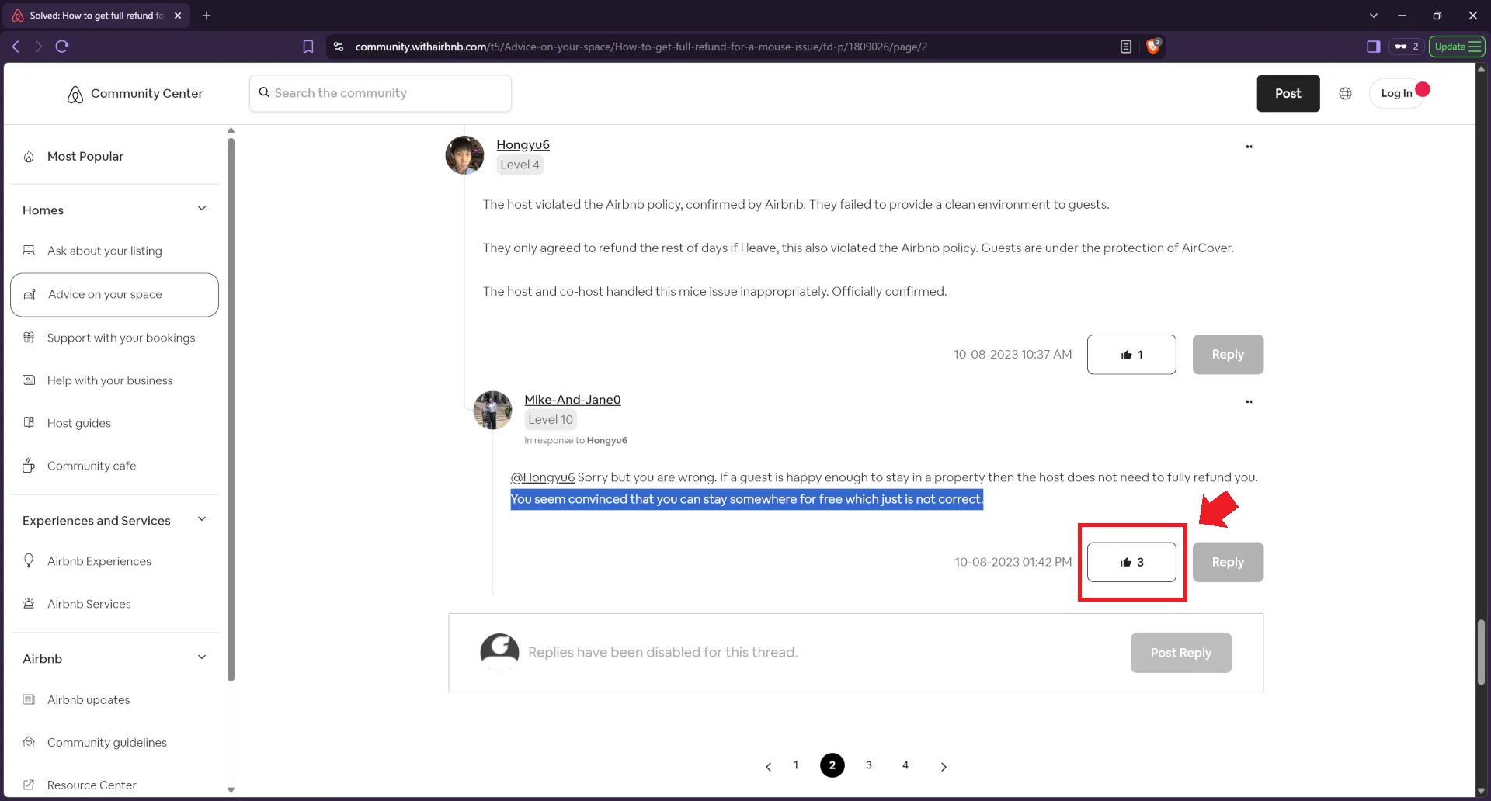Click the Airbnb updates news icon

pos(29,699)
